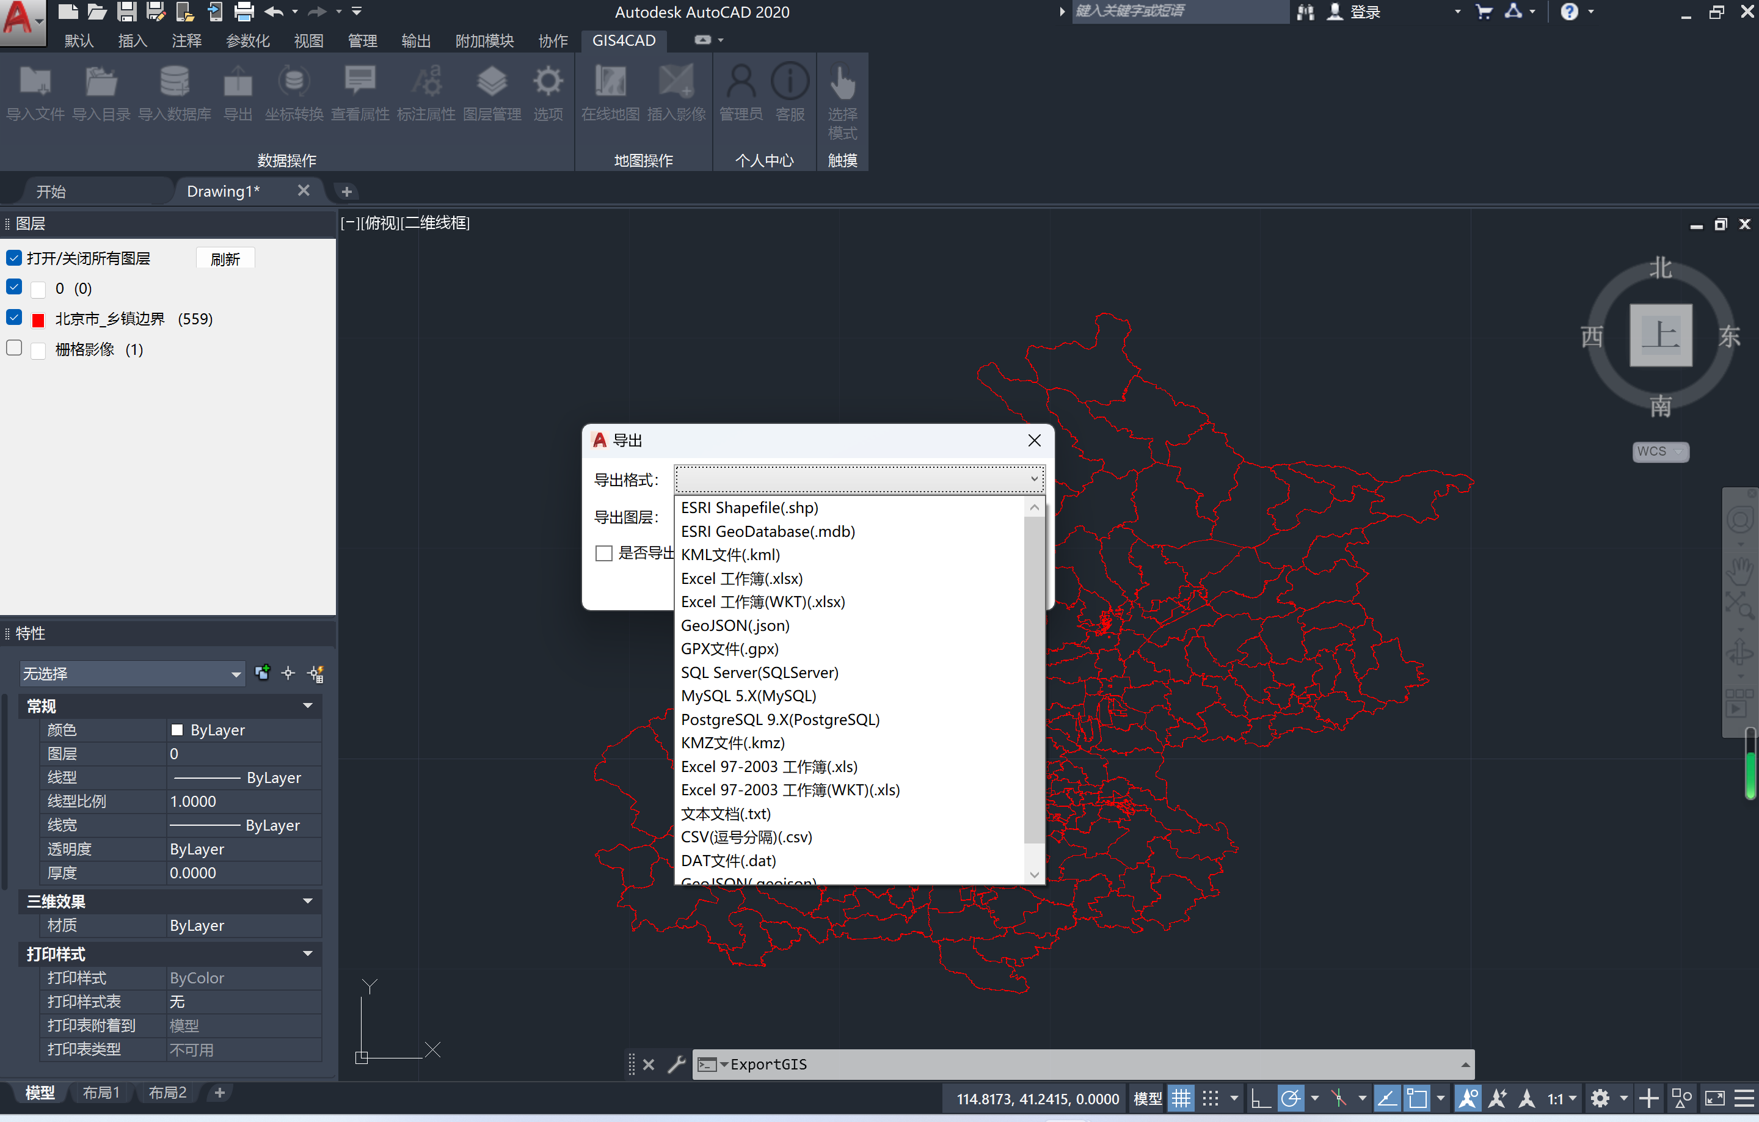The image size is (1759, 1122).
Task: Click the ByLayer color swatch for 颜色
Action: point(178,729)
